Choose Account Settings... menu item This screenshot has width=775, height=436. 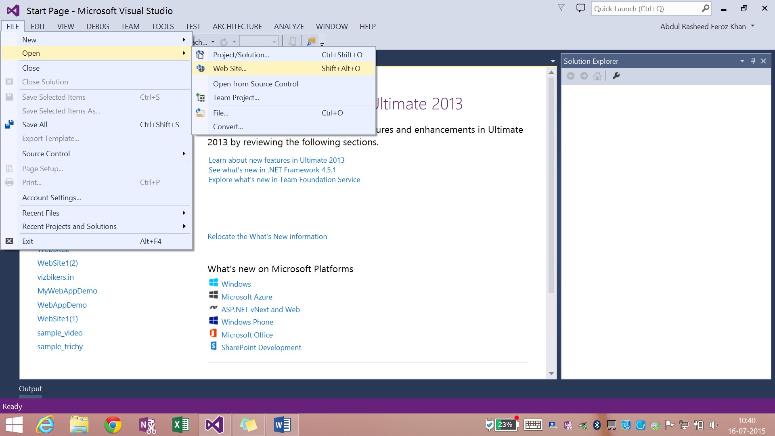pos(96,197)
